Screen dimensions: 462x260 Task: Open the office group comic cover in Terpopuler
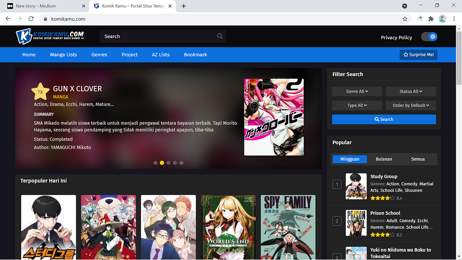[168, 227]
